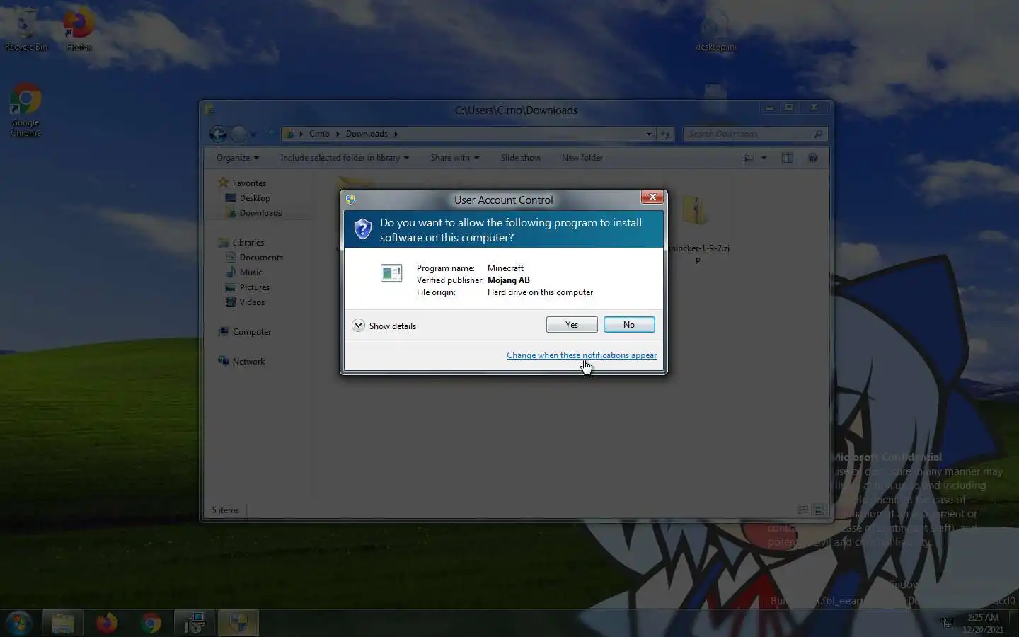Click the installer icon in taskbar

[195, 623]
